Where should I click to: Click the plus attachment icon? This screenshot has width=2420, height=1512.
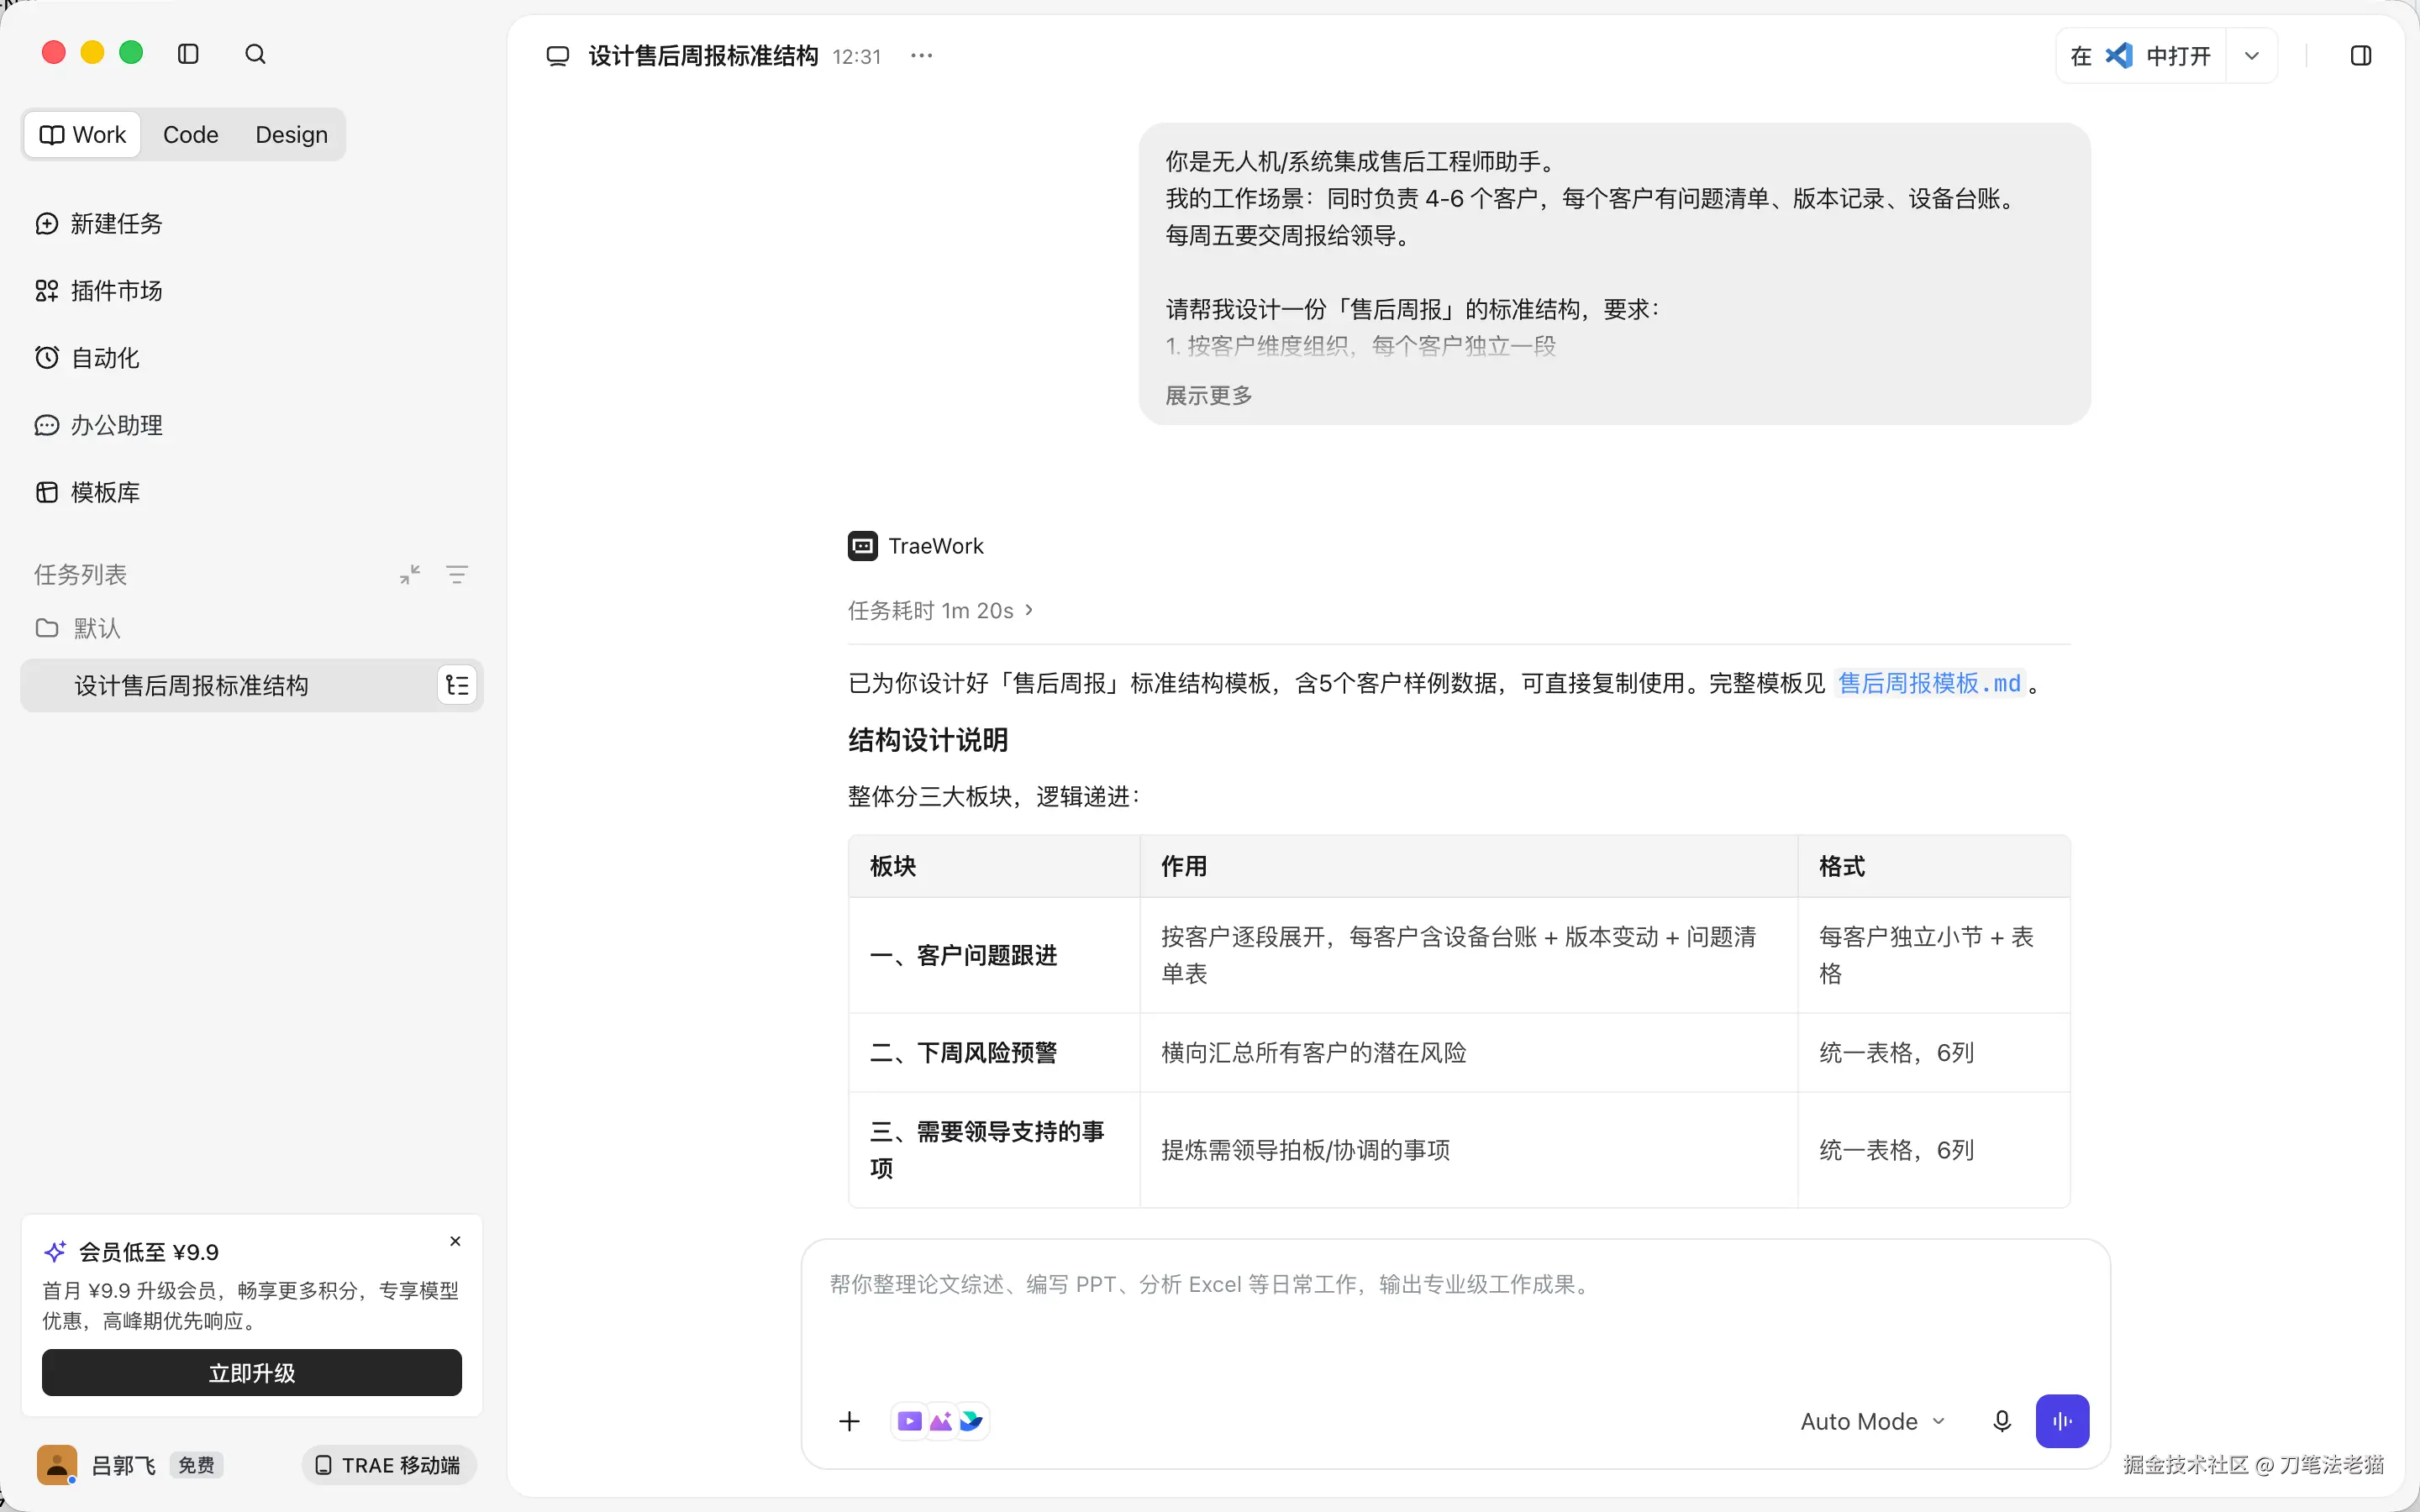point(849,1421)
